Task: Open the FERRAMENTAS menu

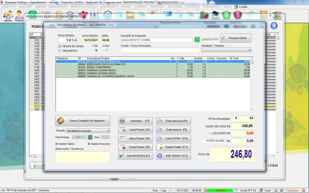Action: click(212, 7)
